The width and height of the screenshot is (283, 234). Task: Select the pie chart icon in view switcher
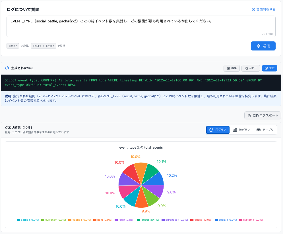click(x=211, y=130)
